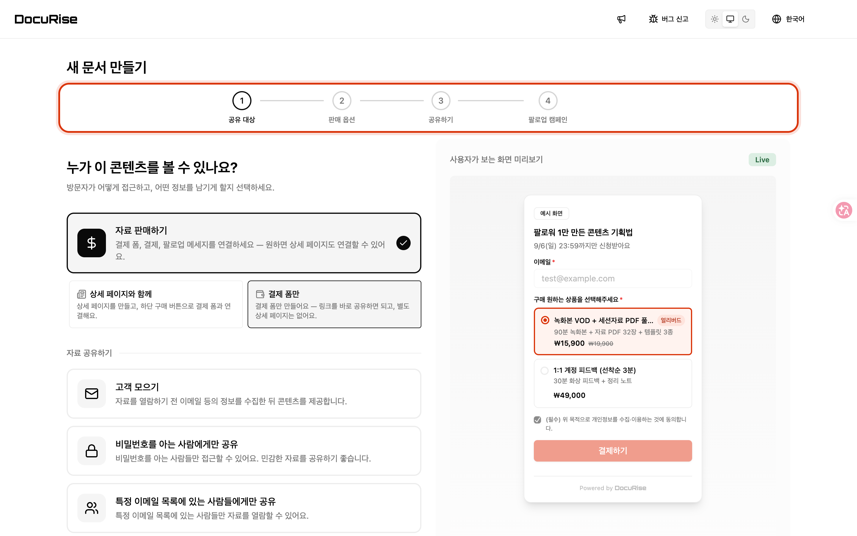Click the 버그 신고 button
857x536 pixels.
pos(669,19)
